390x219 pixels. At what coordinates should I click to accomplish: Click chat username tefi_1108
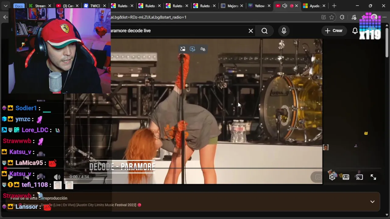[x=35, y=185]
